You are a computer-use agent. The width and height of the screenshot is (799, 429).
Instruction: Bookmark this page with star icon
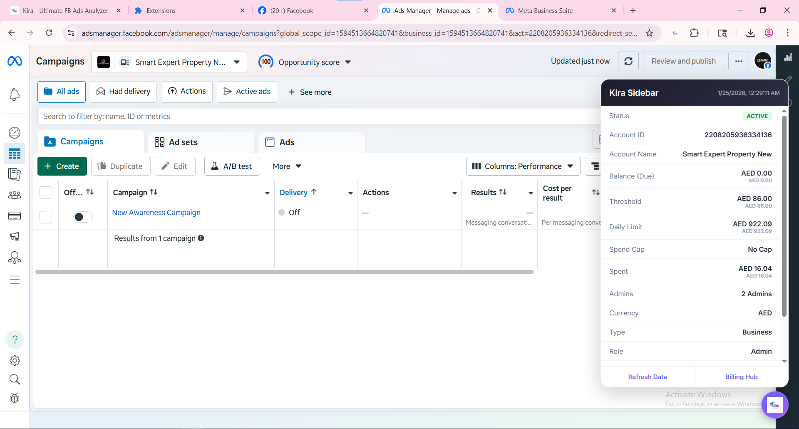pos(650,33)
